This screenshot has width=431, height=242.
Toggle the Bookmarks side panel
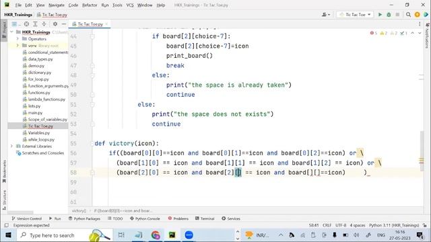coord(4,172)
